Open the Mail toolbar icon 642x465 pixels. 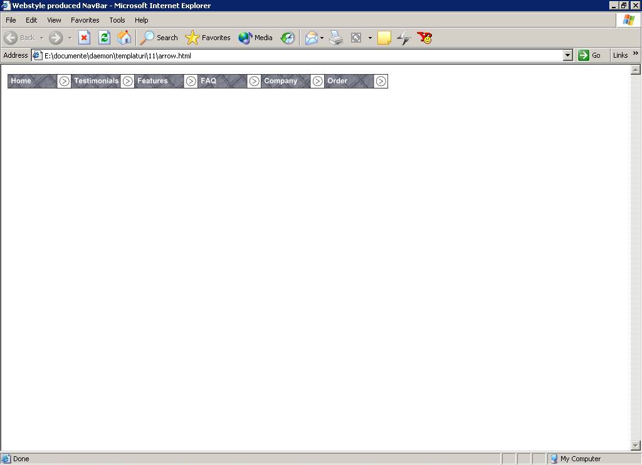pyautogui.click(x=311, y=38)
